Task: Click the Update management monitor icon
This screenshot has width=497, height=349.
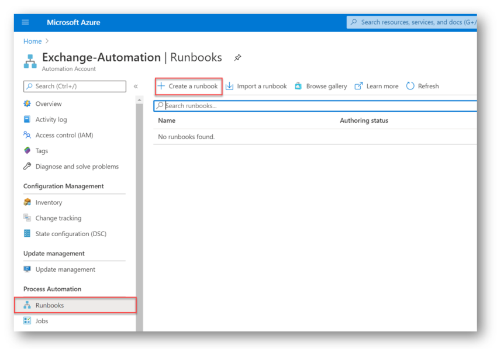Action: point(27,269)
